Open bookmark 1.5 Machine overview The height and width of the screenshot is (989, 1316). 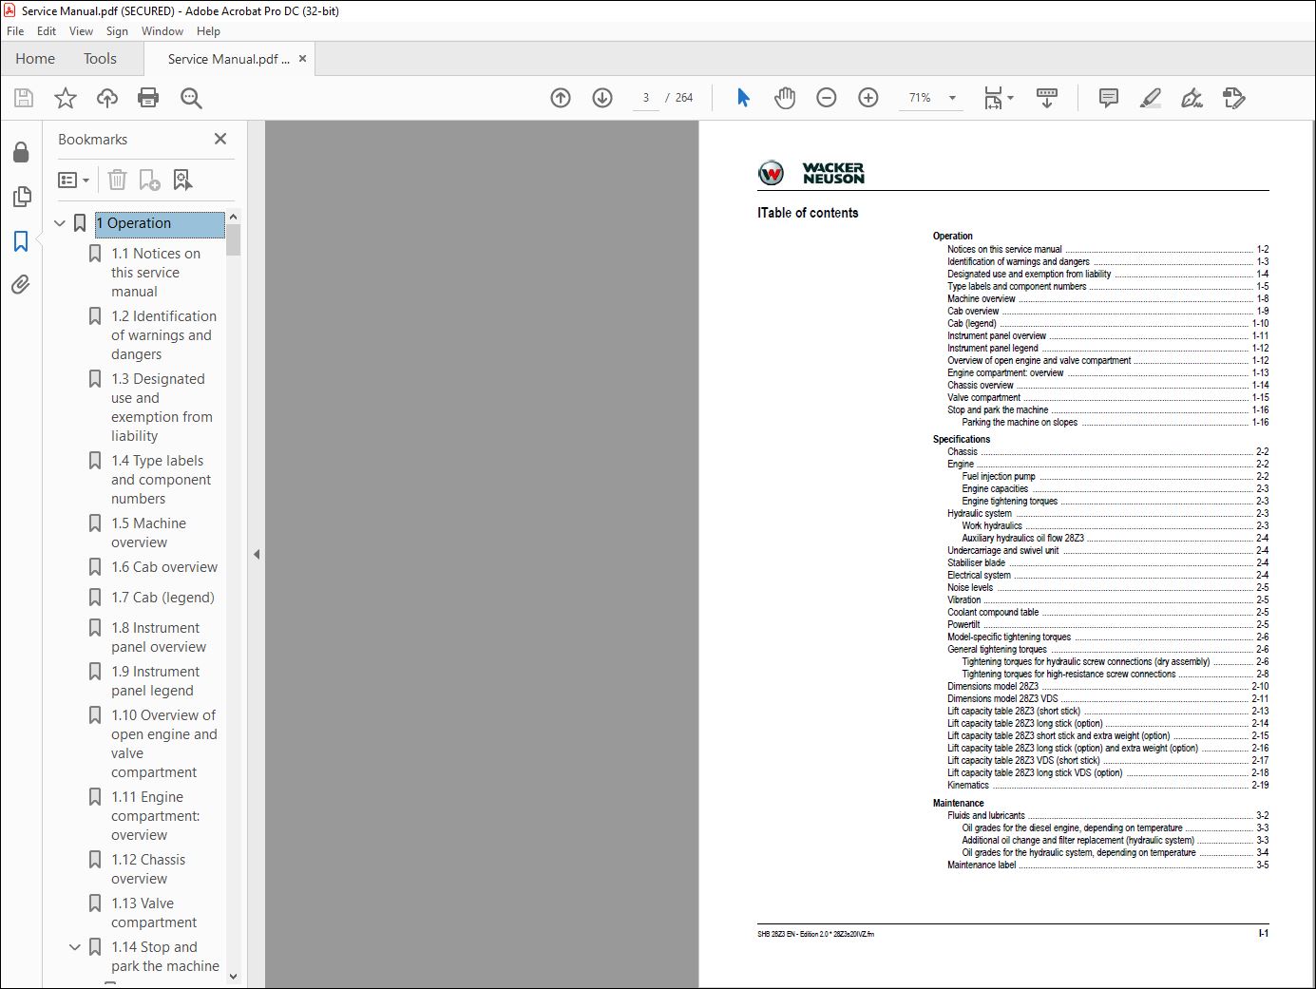pyautogui.click(x=148, y=533)
